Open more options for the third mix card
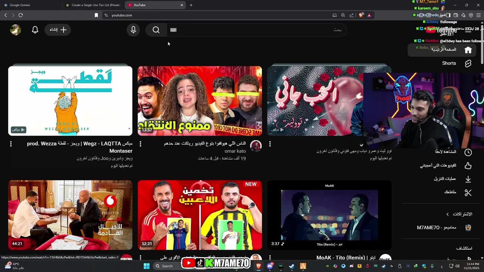 click(x=270, y=144)
